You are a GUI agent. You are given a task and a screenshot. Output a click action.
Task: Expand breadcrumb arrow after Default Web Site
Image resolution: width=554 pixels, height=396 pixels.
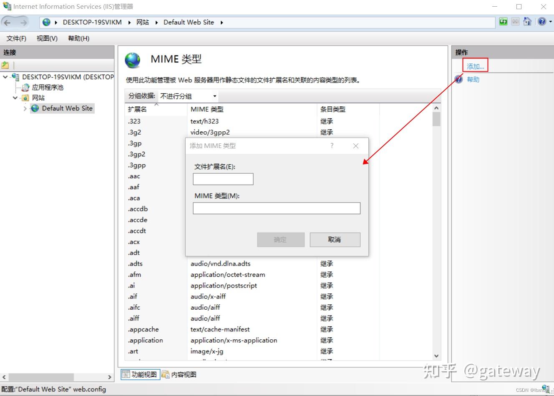[x=222, y=23]
